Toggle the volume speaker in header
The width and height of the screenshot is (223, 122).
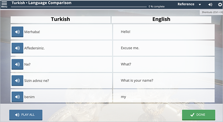tap(210, 4)
